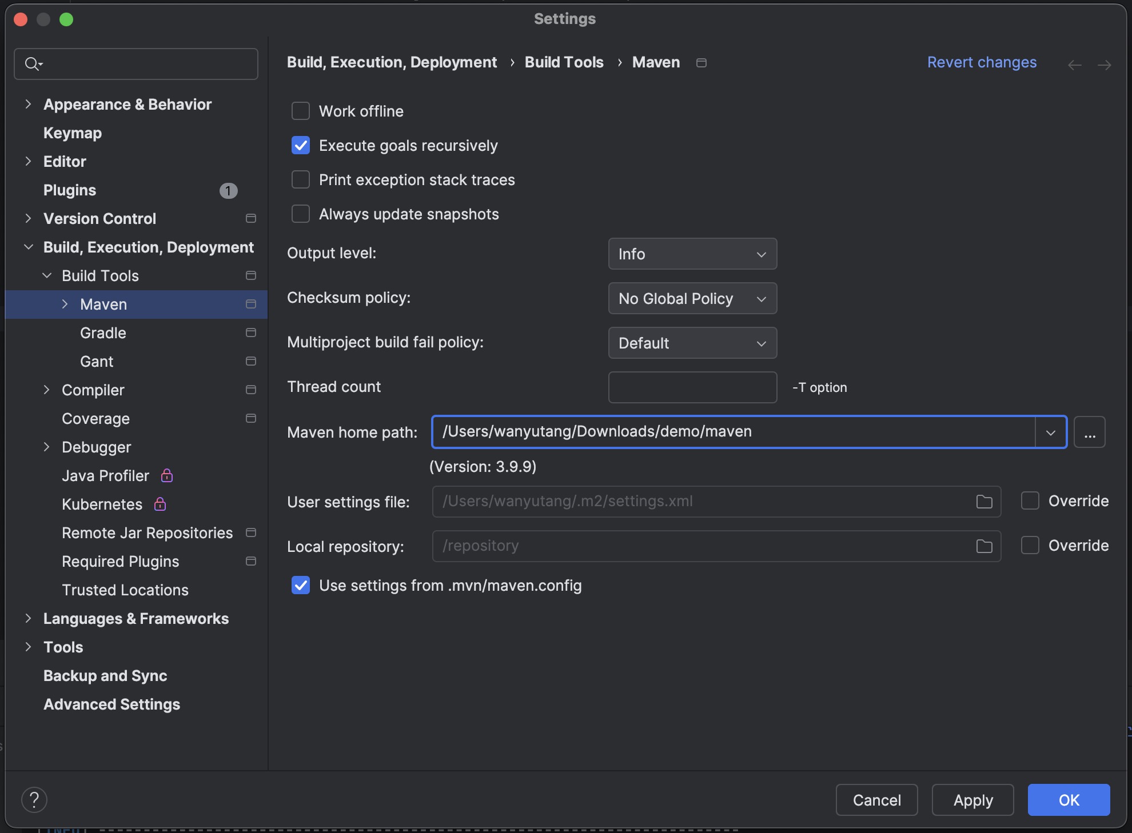Uncheck Use settings from .mvn/maven.config
The image size is (1132, 833).
pos(301,585)
